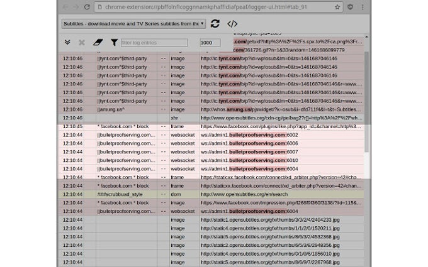
Task: Select websocket URL ending in 6006
Action: point(249,144)
